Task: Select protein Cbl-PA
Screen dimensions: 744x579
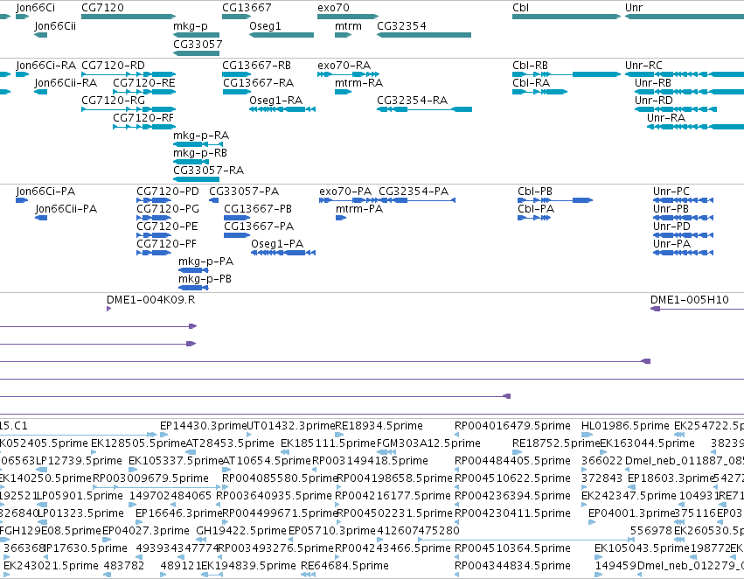Action: click(x=536, y=209)
